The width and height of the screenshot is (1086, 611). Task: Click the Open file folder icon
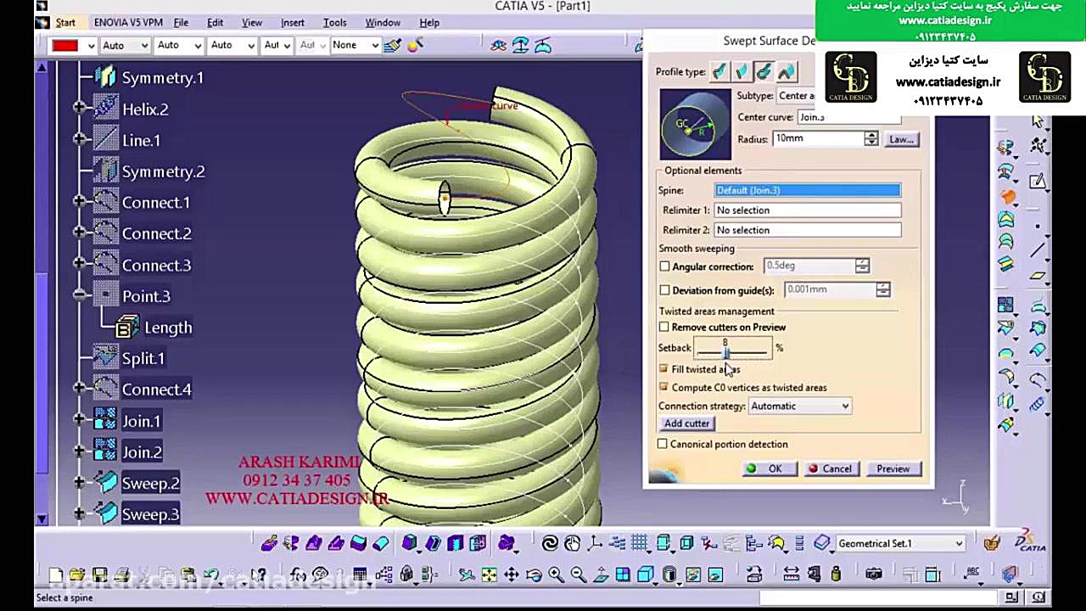77,575
